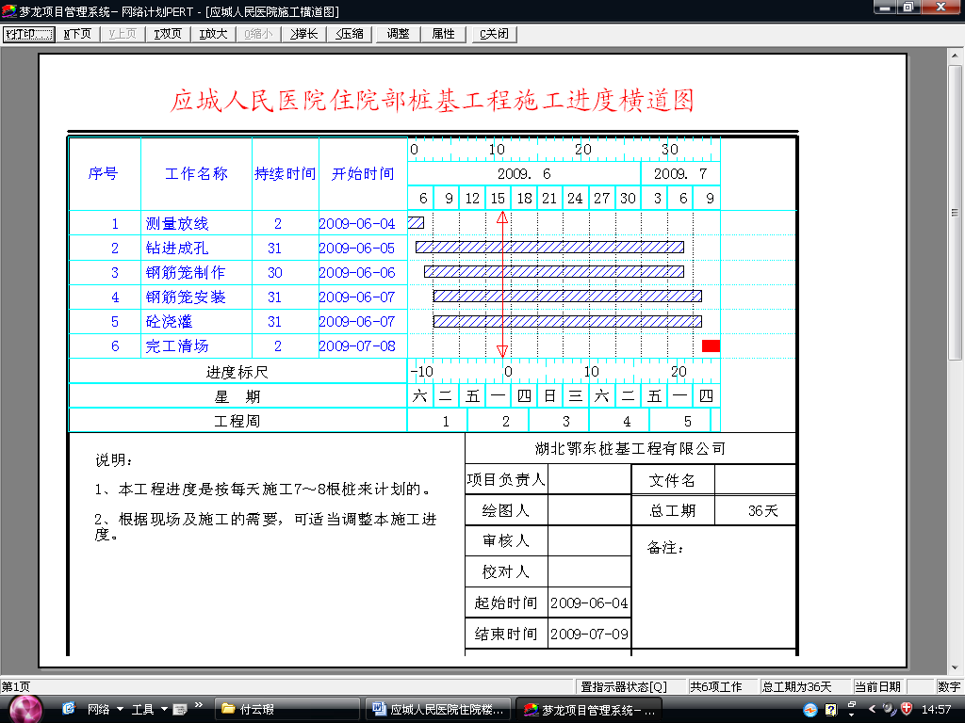965x723 pixels.
Task: Zoom in using the 放大 button
Action: (213, 34)
